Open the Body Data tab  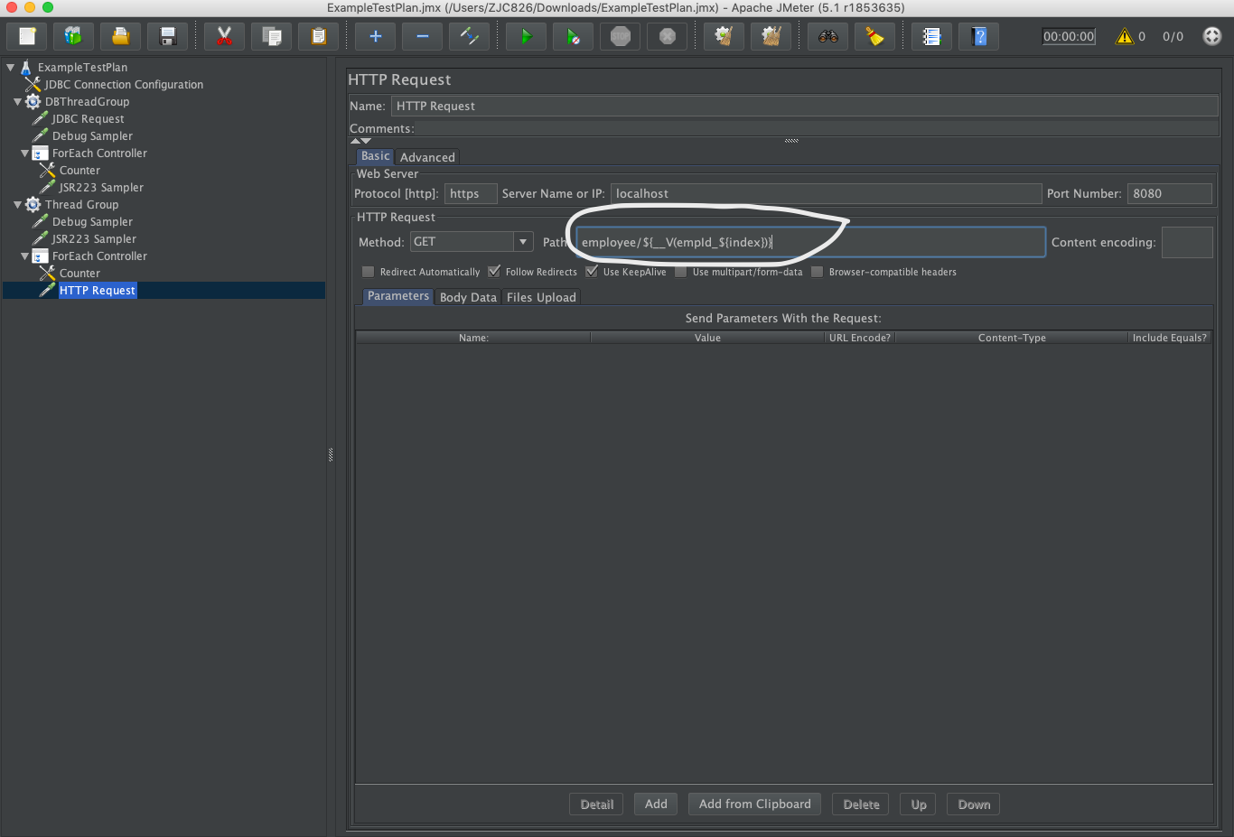(x=468, y=297)
